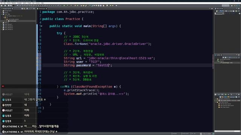Maximize the Outline view

pos(239,55)
